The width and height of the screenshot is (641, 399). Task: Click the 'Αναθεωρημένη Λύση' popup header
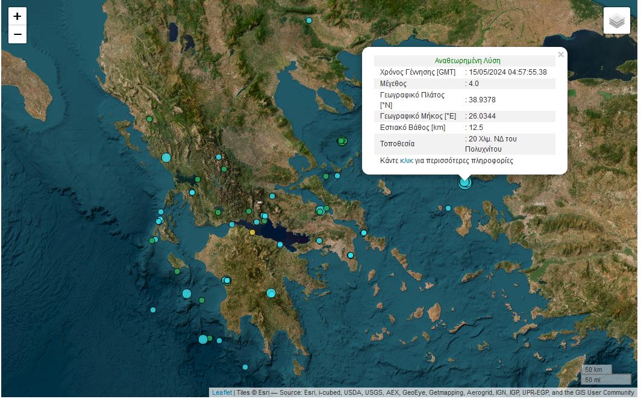coord(467,61)
